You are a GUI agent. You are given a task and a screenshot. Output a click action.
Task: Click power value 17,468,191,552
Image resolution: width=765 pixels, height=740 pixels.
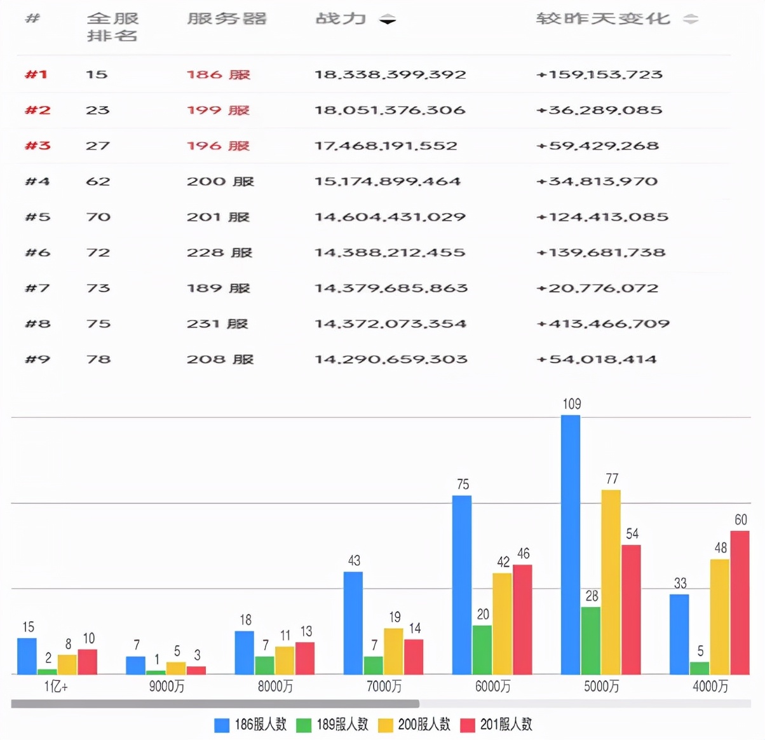pyautogui.click(x=386, y=146)
